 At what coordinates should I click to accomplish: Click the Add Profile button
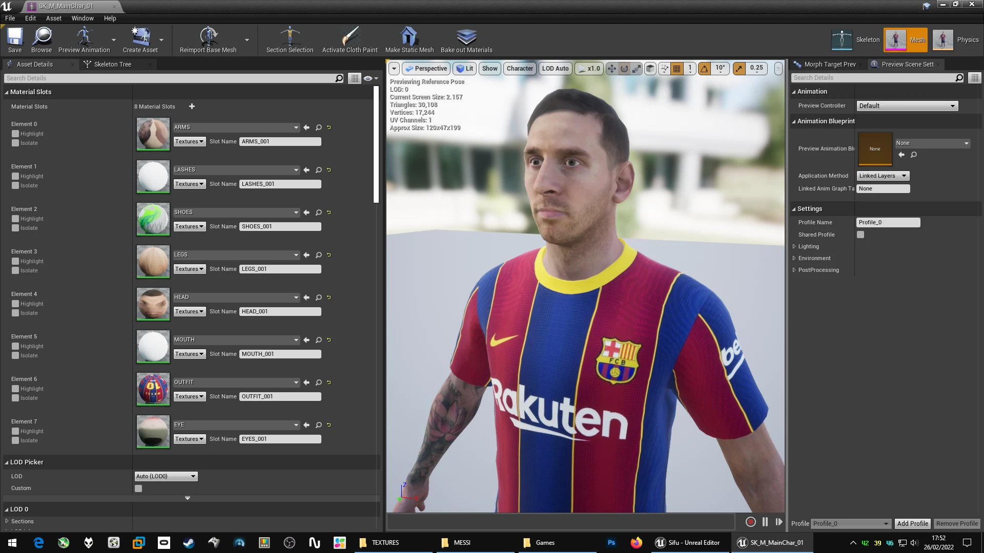[912, 523]
